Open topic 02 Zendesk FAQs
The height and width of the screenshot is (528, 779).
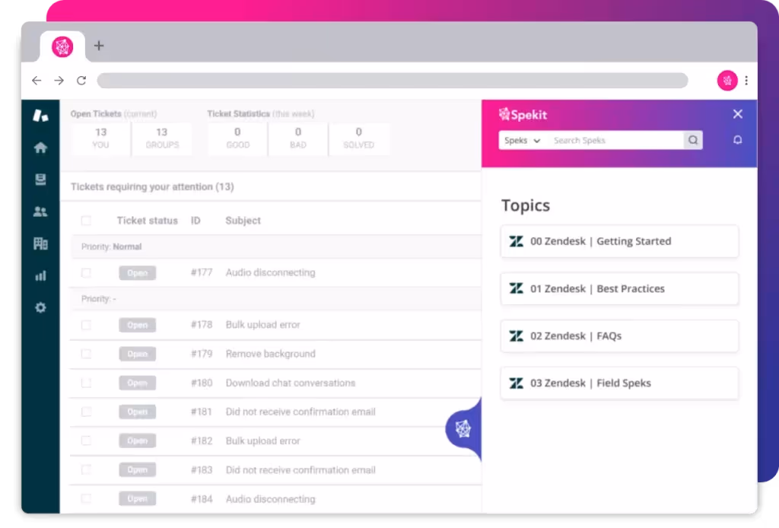[619, 336]
